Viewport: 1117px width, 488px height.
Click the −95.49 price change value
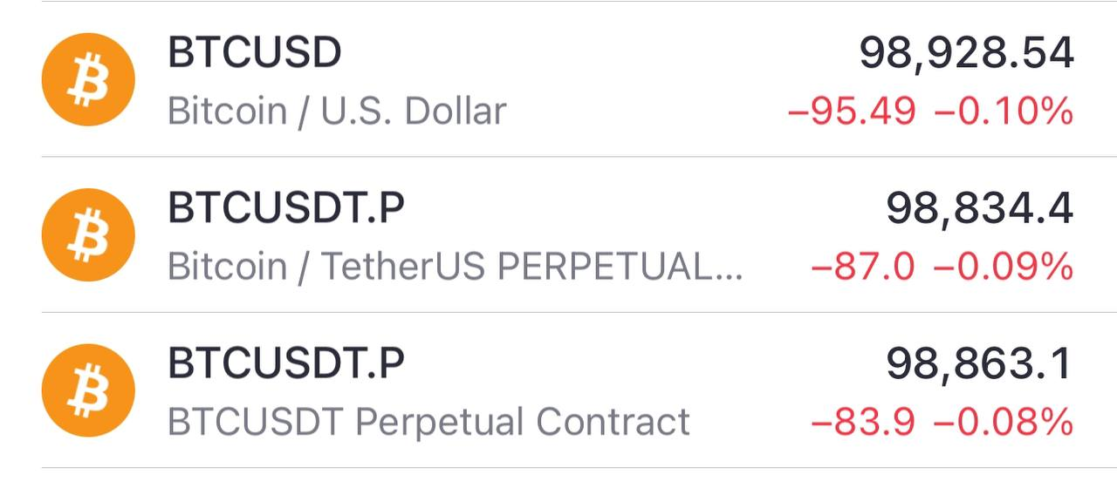[x=852, y=112]
